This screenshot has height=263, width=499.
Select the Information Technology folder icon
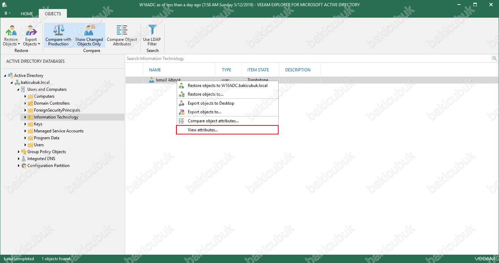click(x=30, y=117)
